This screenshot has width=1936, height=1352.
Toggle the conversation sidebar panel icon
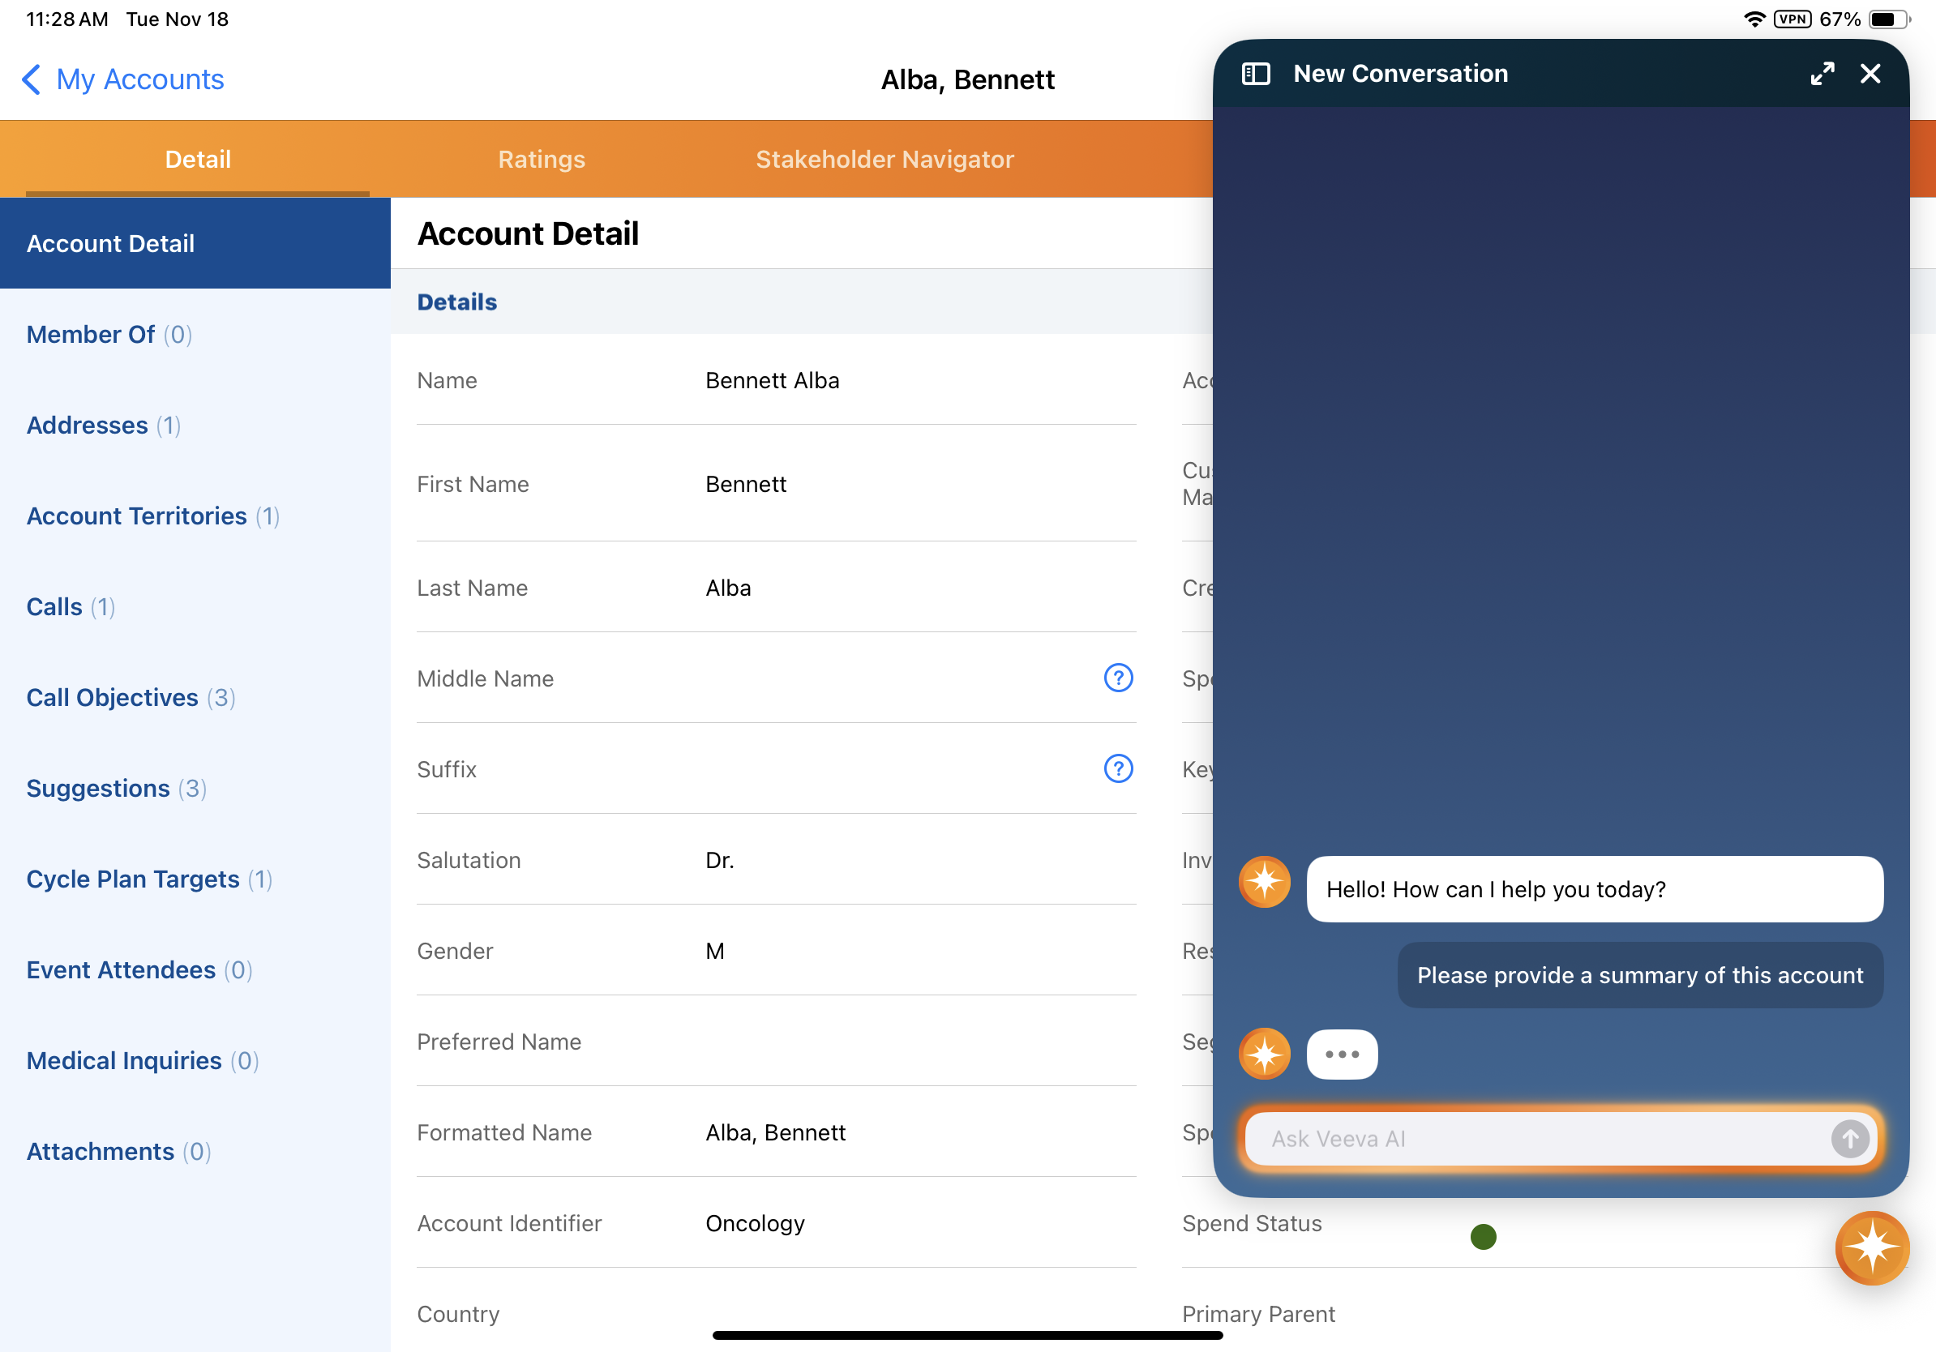[x=1256, y=75]
